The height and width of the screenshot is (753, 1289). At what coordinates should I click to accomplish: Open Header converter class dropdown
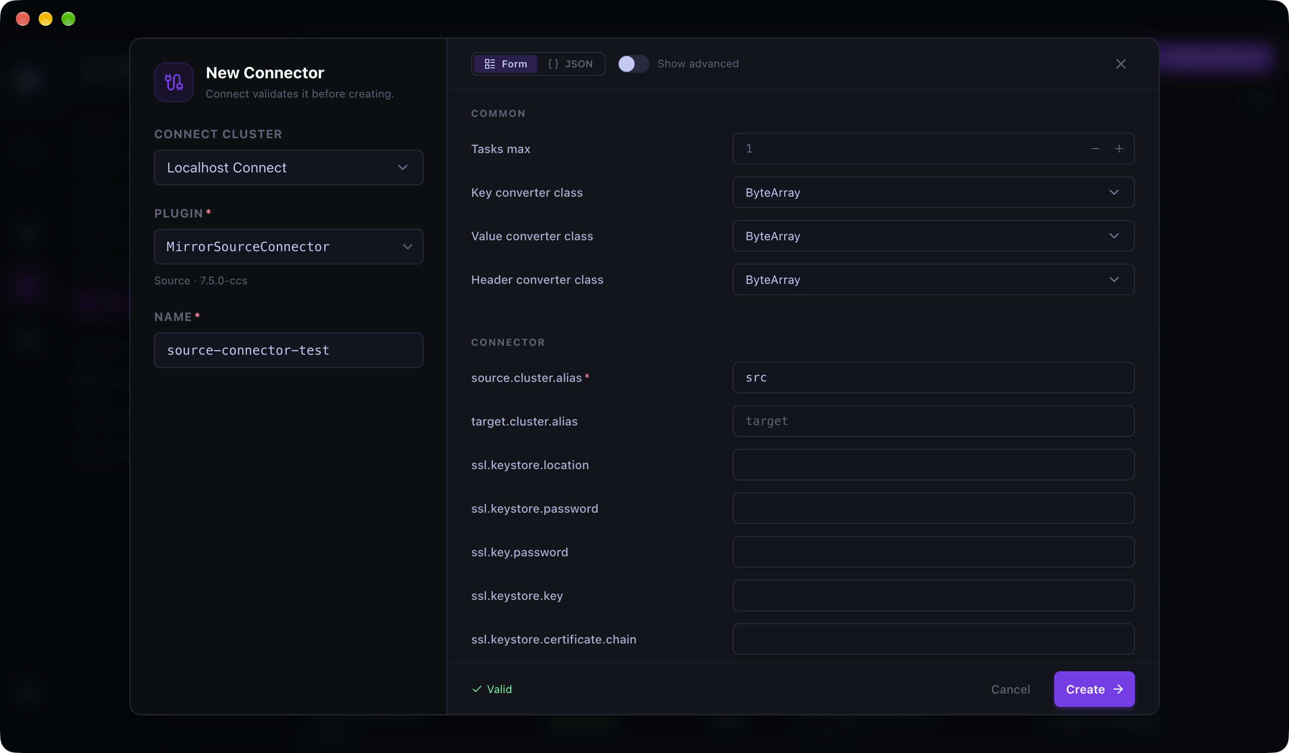tap(933, 279)
